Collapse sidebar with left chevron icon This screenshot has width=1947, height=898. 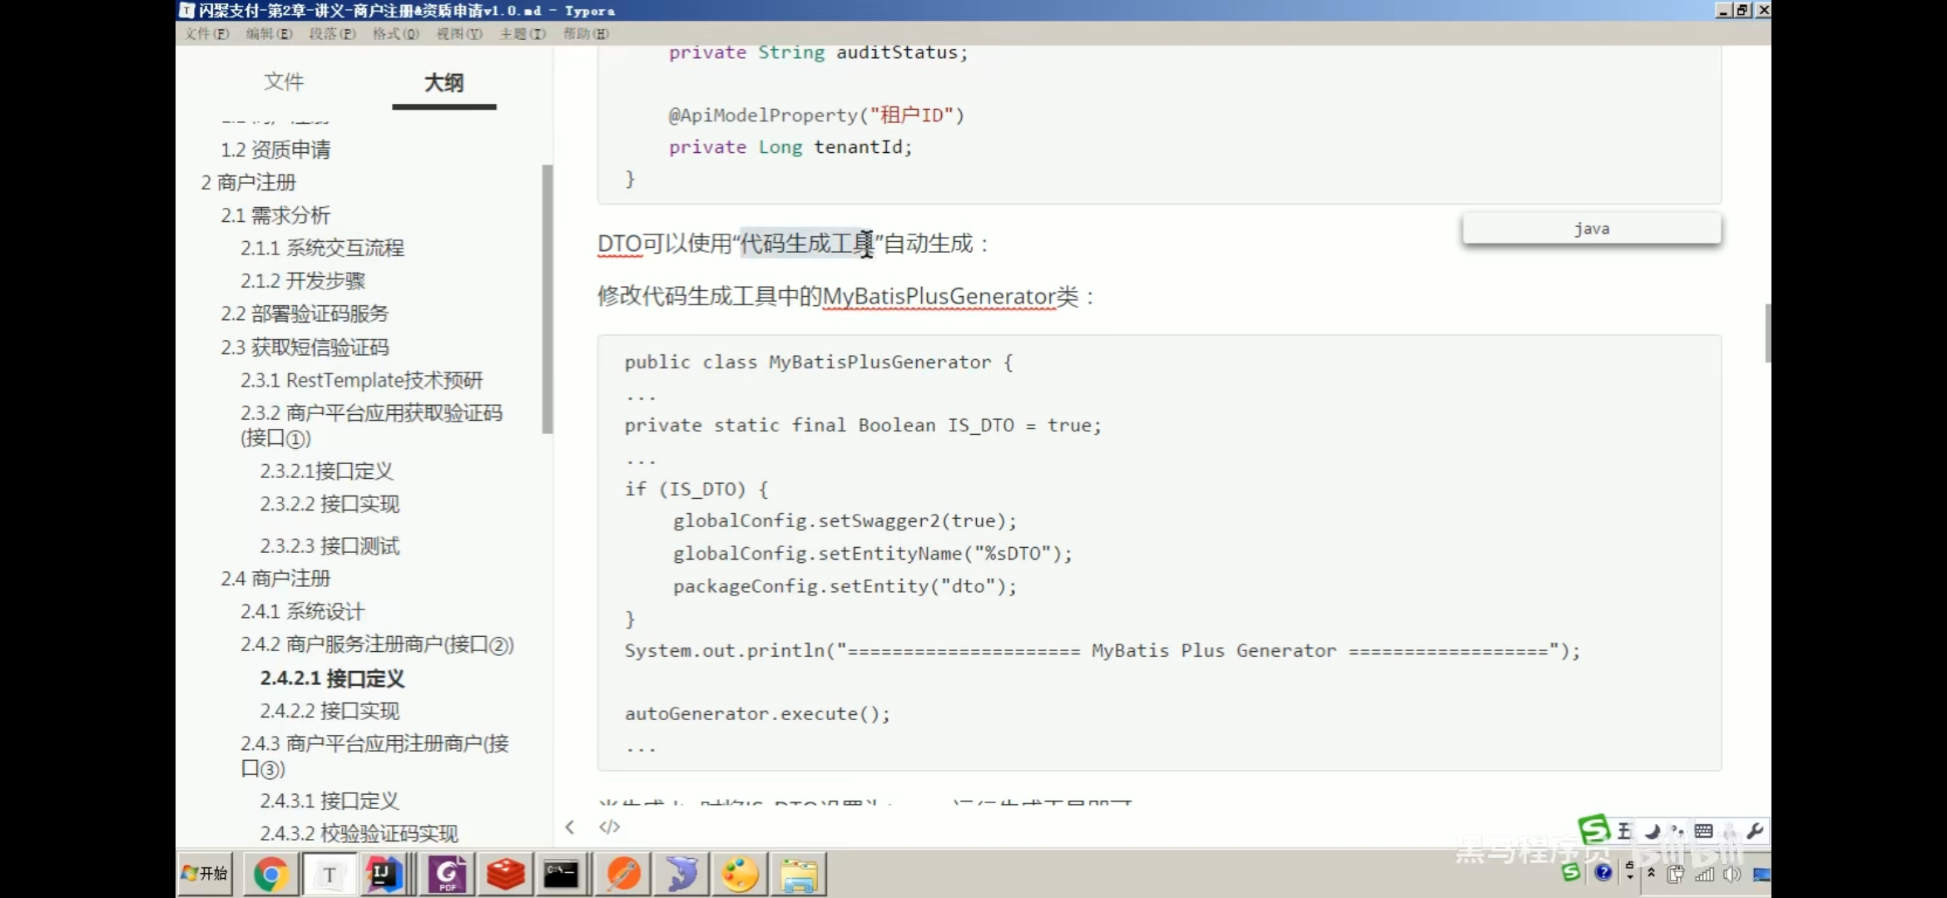570,826
